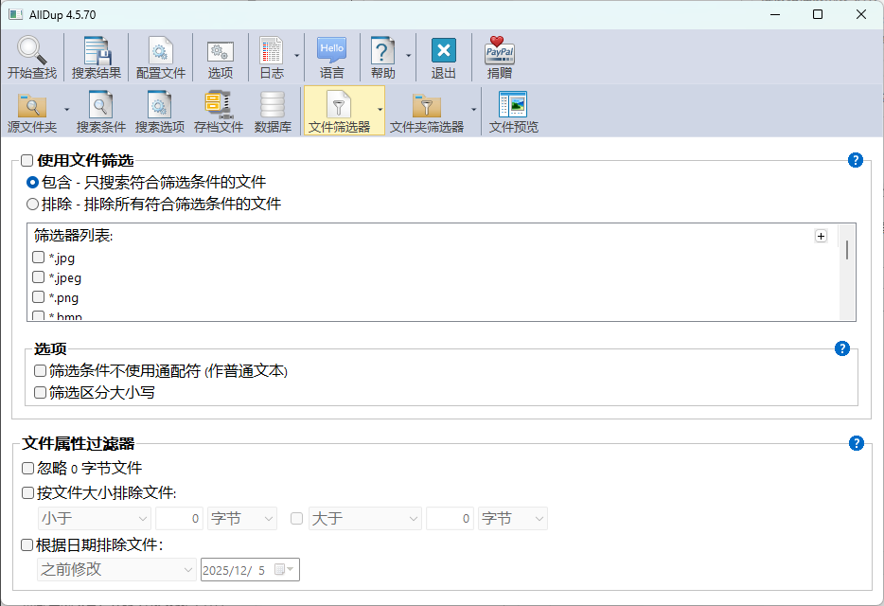Enable the 使用文件筛选 checkbox

click(x=27, y=161)
